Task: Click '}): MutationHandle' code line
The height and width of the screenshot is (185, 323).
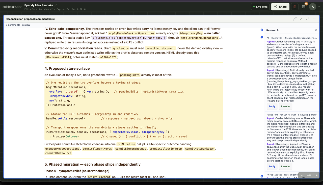Action: click(61, 105)
